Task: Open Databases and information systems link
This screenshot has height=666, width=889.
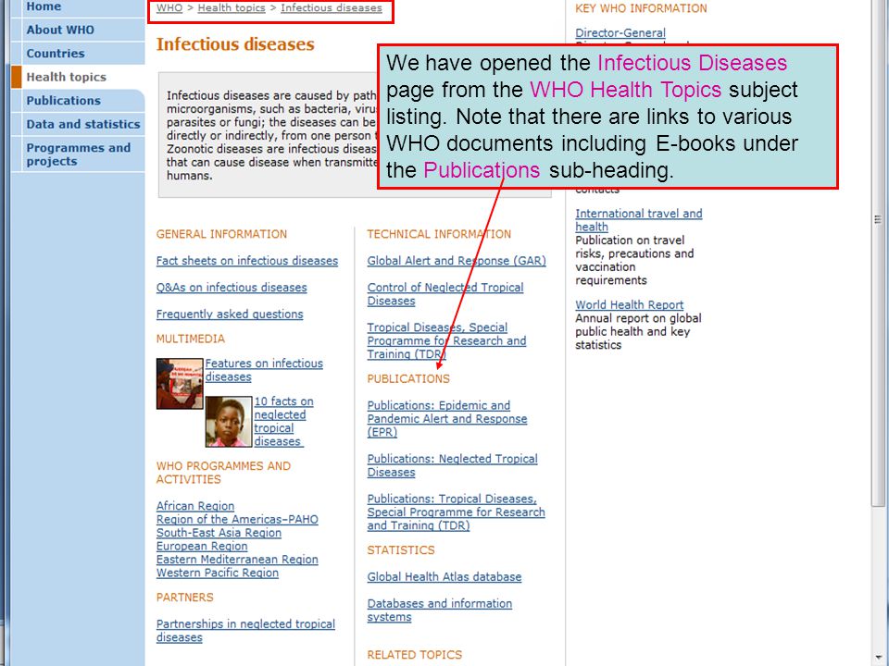Action: (x=439, y=610)
